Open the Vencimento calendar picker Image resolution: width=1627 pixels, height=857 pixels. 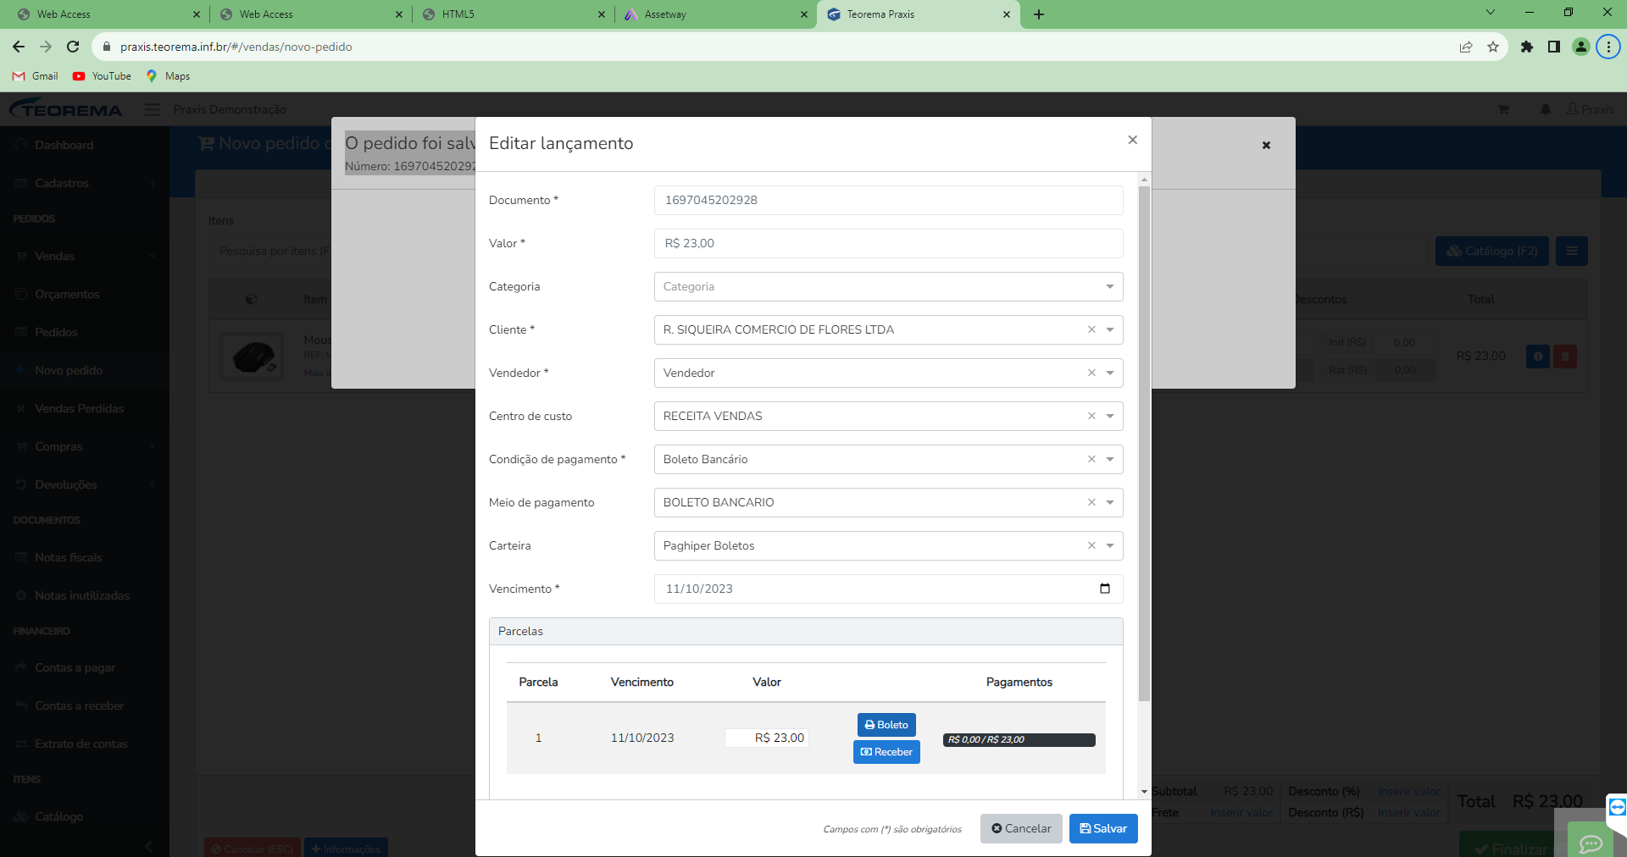click(1104, 589)
